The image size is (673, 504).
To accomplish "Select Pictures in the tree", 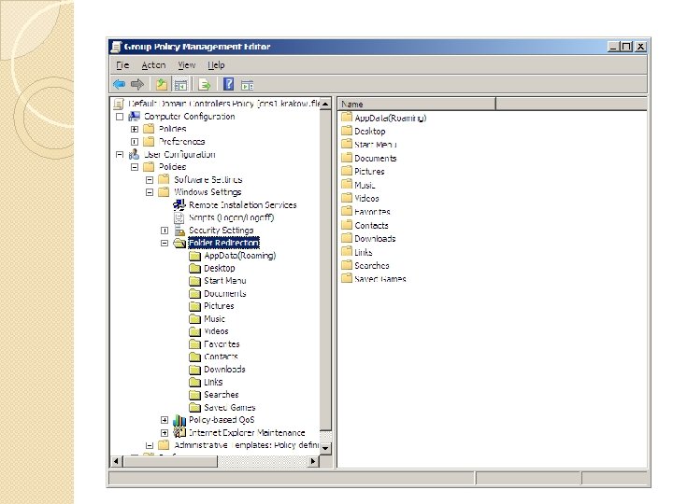I will [x=219, y=306].
